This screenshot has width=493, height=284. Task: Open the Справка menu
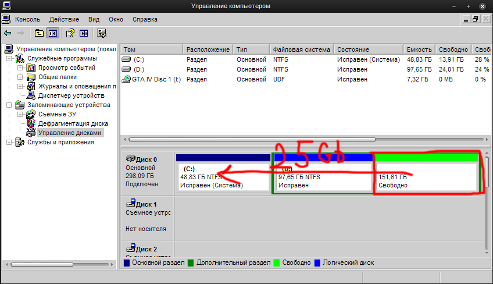click(145, 19)
